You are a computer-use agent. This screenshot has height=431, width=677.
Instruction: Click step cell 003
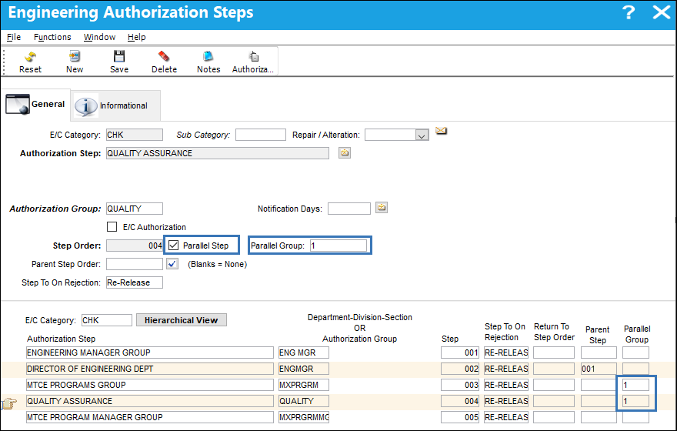click(x=460, y=385)
